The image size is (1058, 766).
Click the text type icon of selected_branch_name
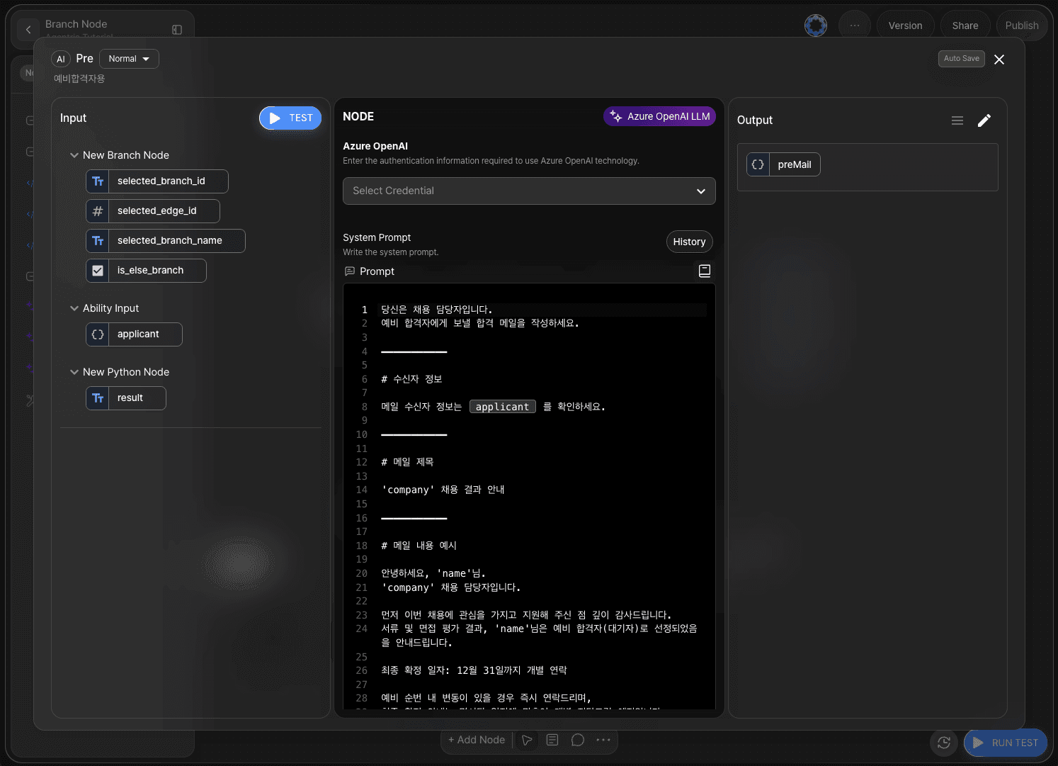[98, 241]
